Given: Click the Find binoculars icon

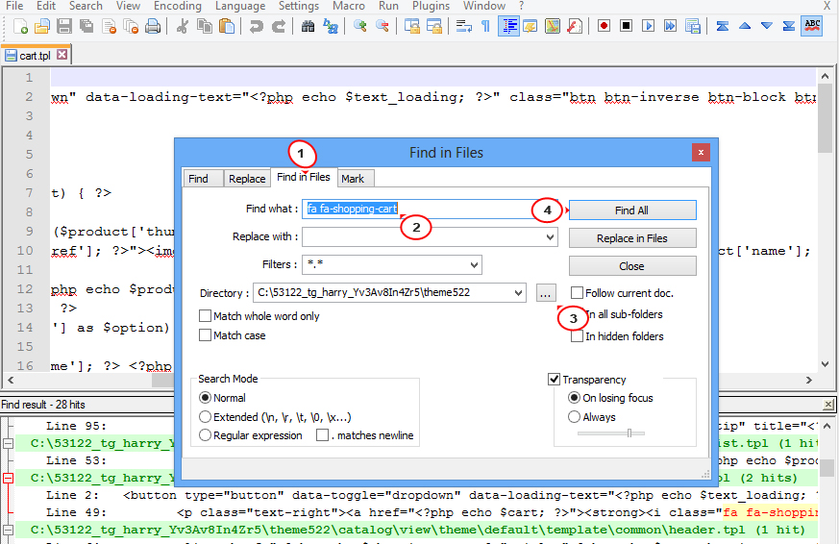Looking at the screenshot, I should click(x=308, y=26).
